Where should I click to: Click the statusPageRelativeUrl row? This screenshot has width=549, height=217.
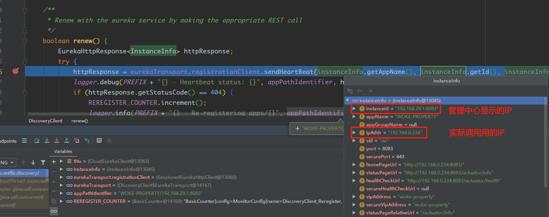(x=444, y=213)
